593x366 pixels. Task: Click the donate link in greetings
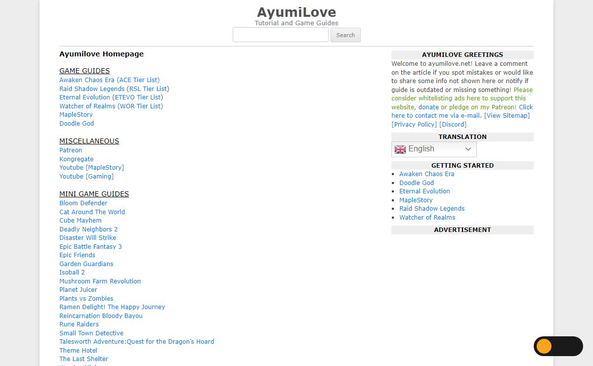[x=428, y=107]
